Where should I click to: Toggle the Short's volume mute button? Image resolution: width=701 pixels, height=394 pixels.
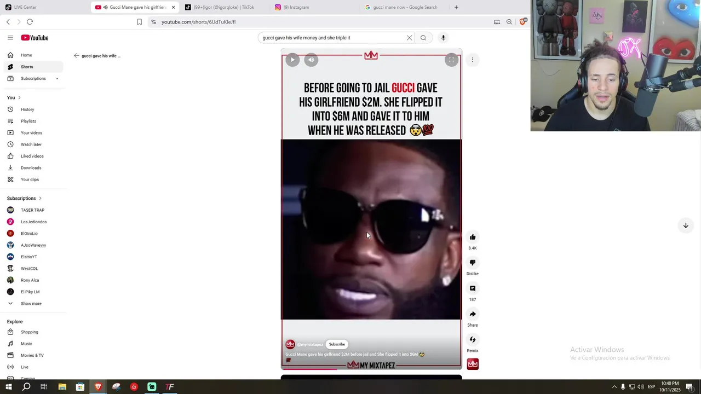click(x=311, y=60)
